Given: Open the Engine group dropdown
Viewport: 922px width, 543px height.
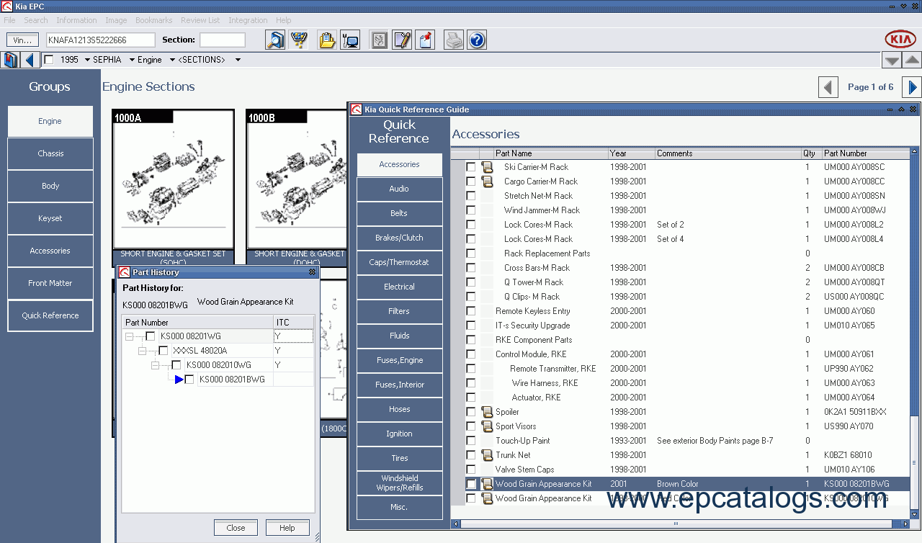Looking at the screenshot, I should coord(171,60).
